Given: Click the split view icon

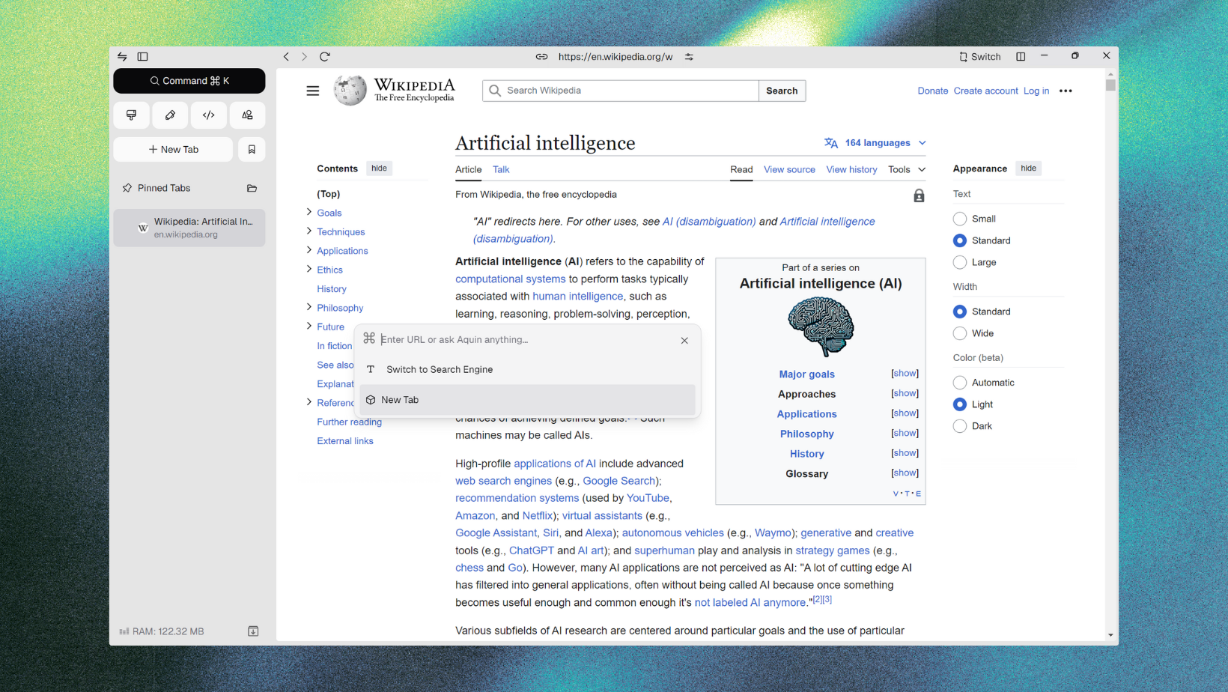Looking at the screenshot, I should (x=1021, y=57).
